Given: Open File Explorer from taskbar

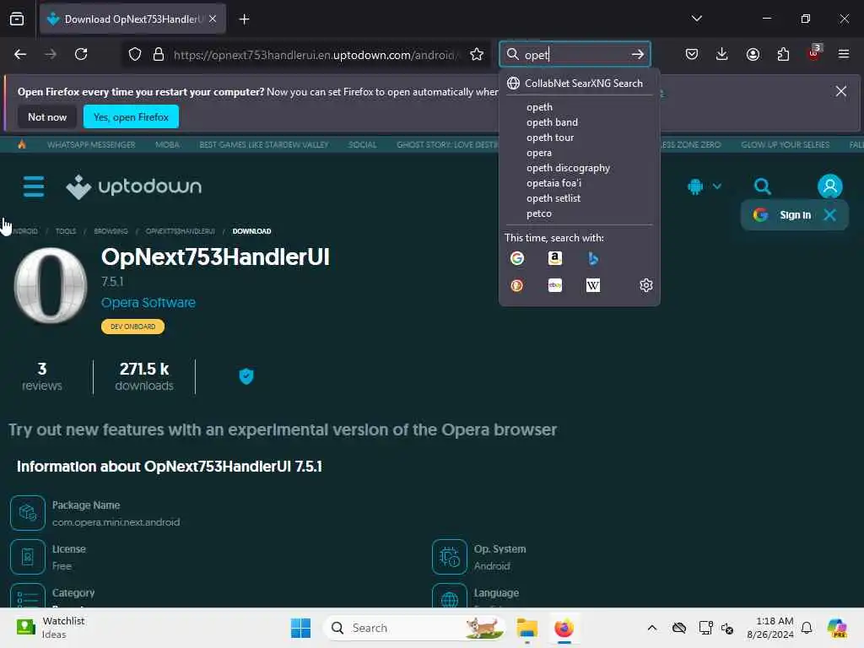Looking at the screenshot, I should click(526, 628).
